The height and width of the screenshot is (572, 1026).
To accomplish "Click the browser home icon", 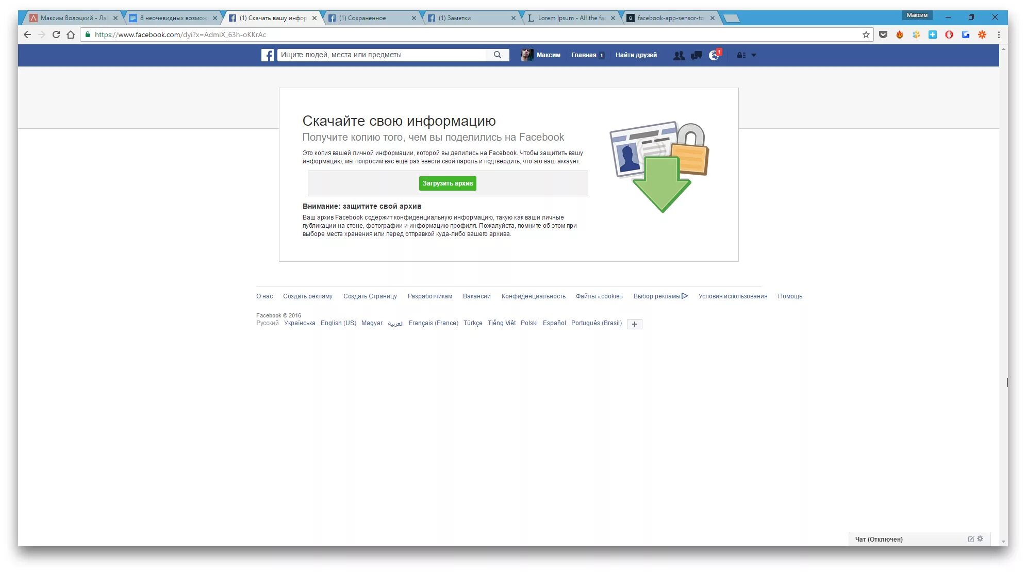I will tap(71, 35).
